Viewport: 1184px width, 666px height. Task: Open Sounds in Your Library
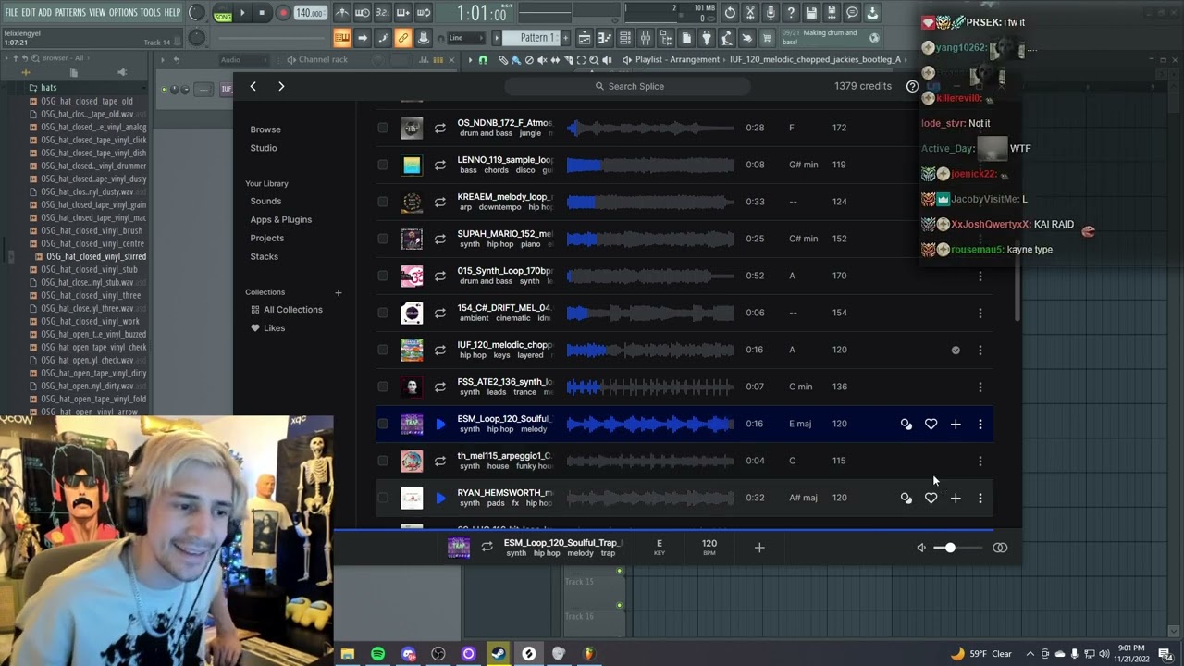click(265, 201)
